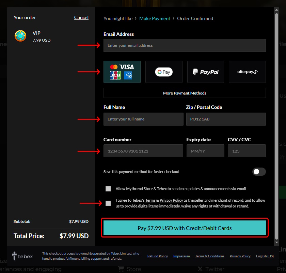Click the Email Address input field
This screenshot has height=273, width=286.
tap(185, 45)
